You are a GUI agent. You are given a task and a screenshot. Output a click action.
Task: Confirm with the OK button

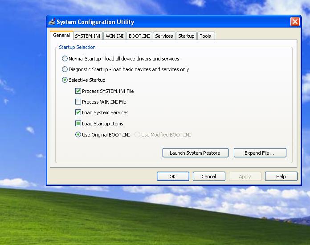(173, 176)
